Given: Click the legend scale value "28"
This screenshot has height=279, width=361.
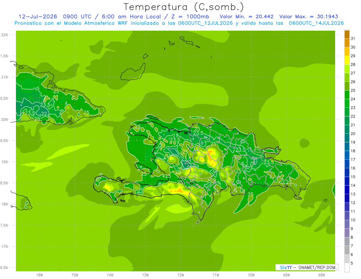Looking at the screenshot, I should (x=353, y=64).
